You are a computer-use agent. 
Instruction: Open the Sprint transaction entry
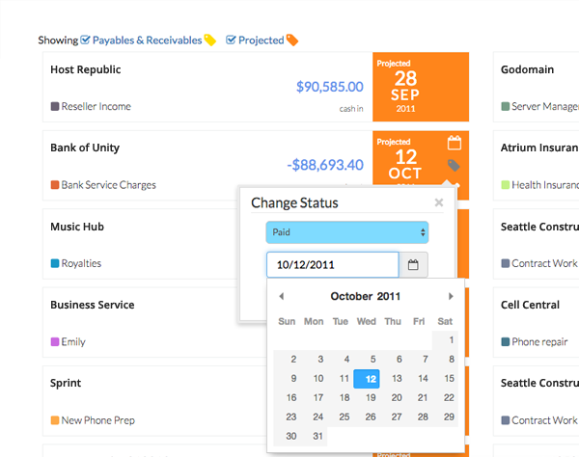(x=67, y=383)
